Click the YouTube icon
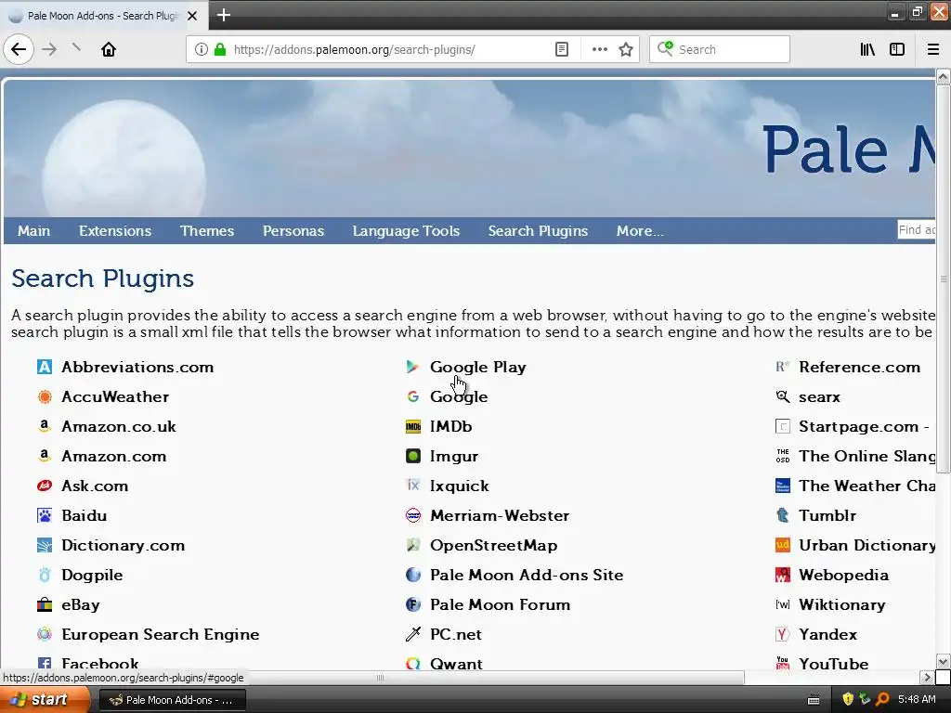 point(782,663)
